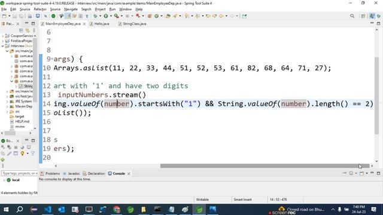
Task: Open the File menu
Action: pos(4,10)
